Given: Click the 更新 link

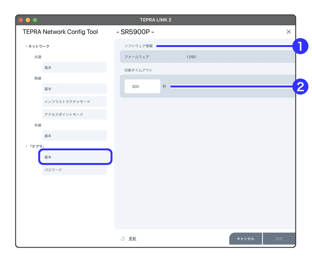Looking at the screenshot, I should (x=132, y=239).
